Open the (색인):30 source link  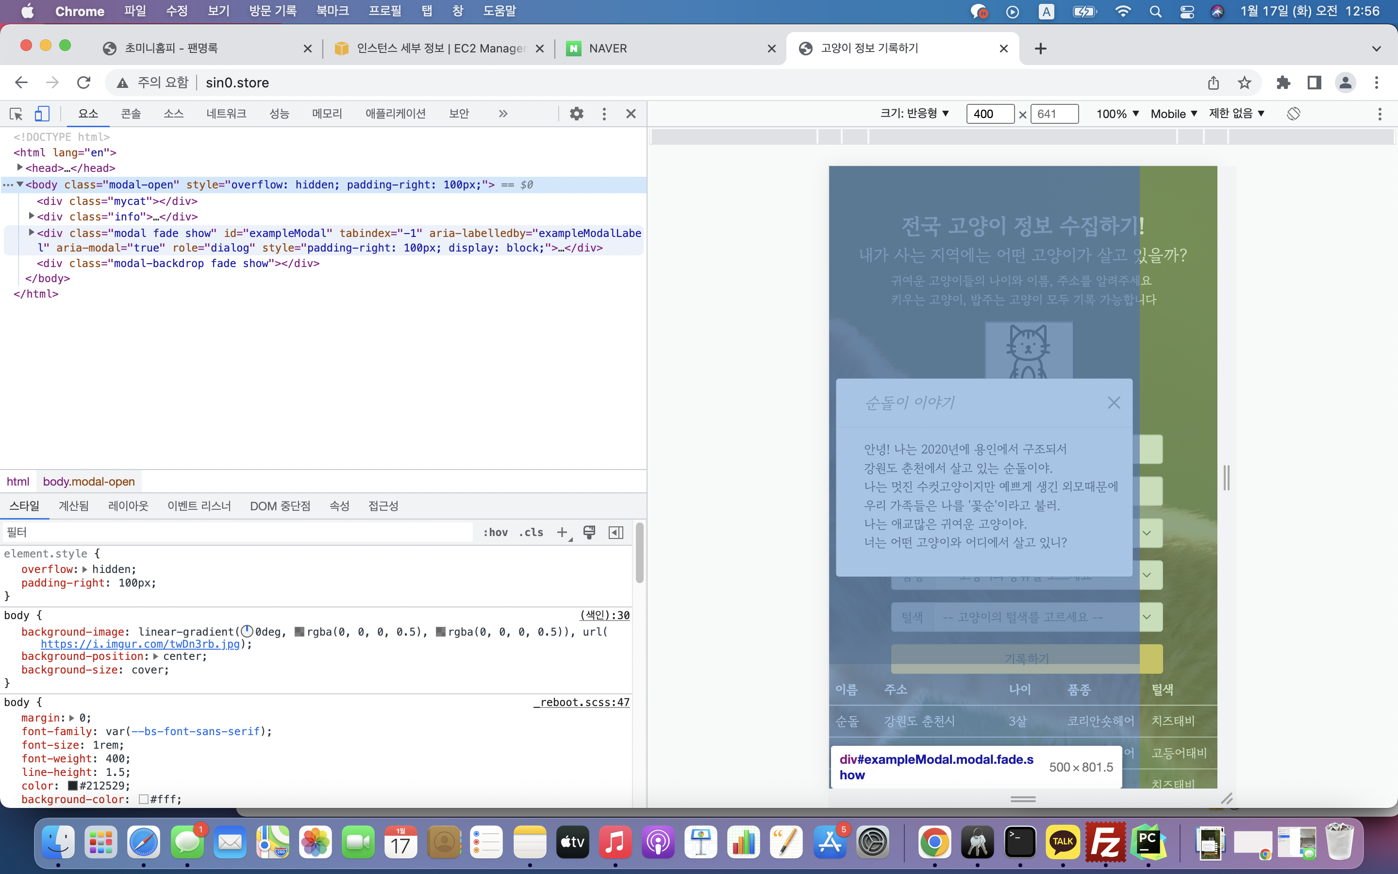click(605, 616)
